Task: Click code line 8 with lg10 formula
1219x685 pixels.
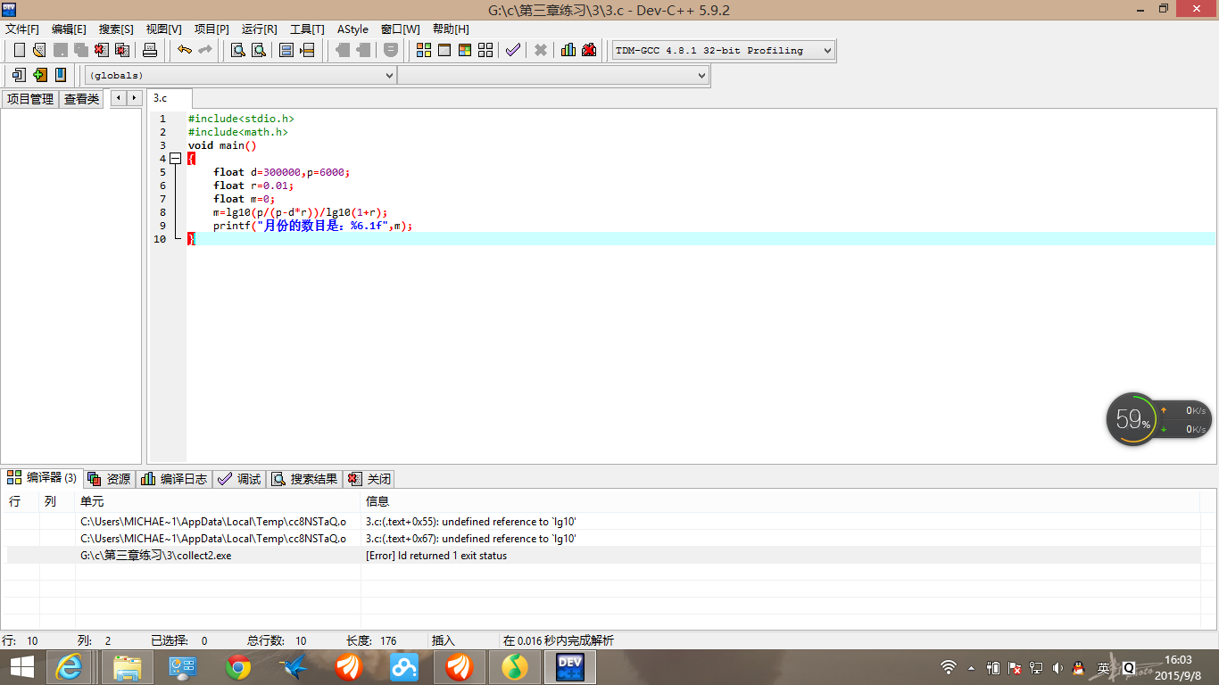Action: 301,212
